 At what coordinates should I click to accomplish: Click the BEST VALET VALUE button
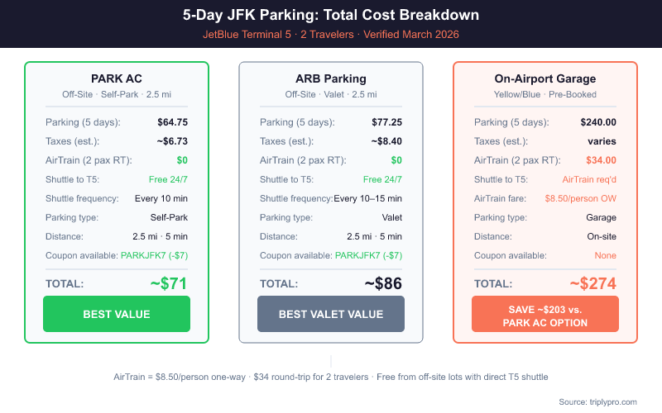(331, 314)
